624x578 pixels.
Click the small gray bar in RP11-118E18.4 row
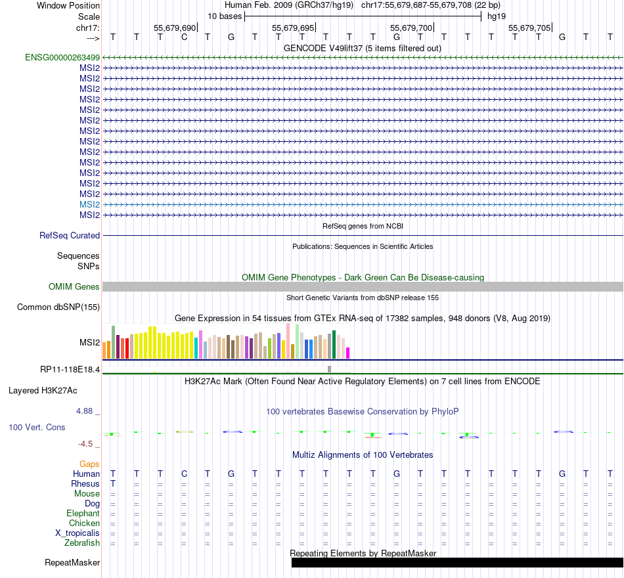click(329, 369)
